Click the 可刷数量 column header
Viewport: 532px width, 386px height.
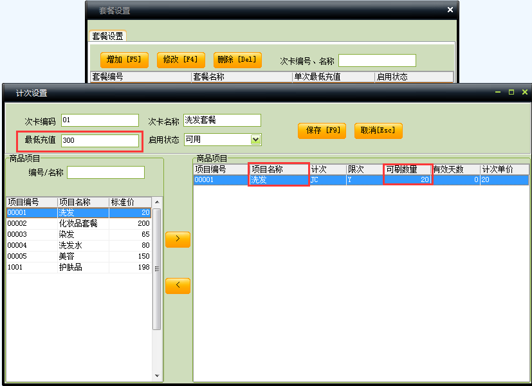tap(407, 169)
